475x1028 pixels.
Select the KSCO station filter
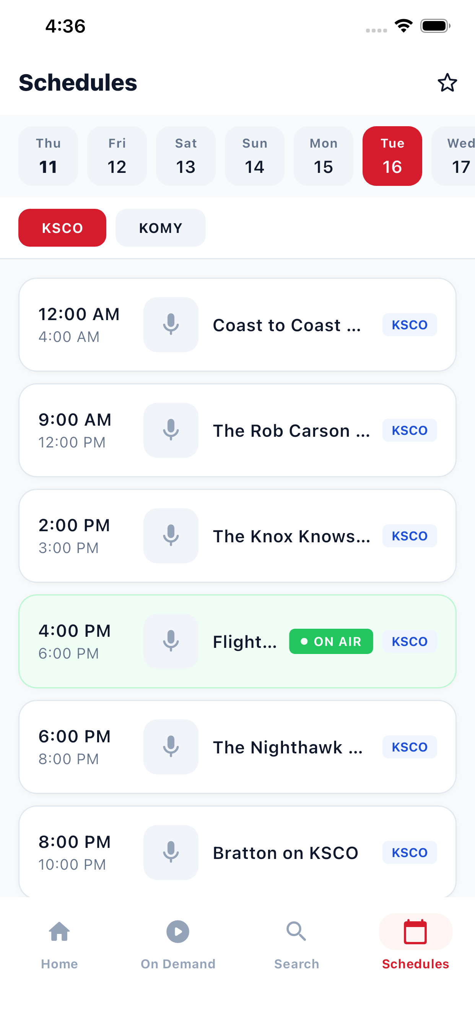click(x=62, y=228)
